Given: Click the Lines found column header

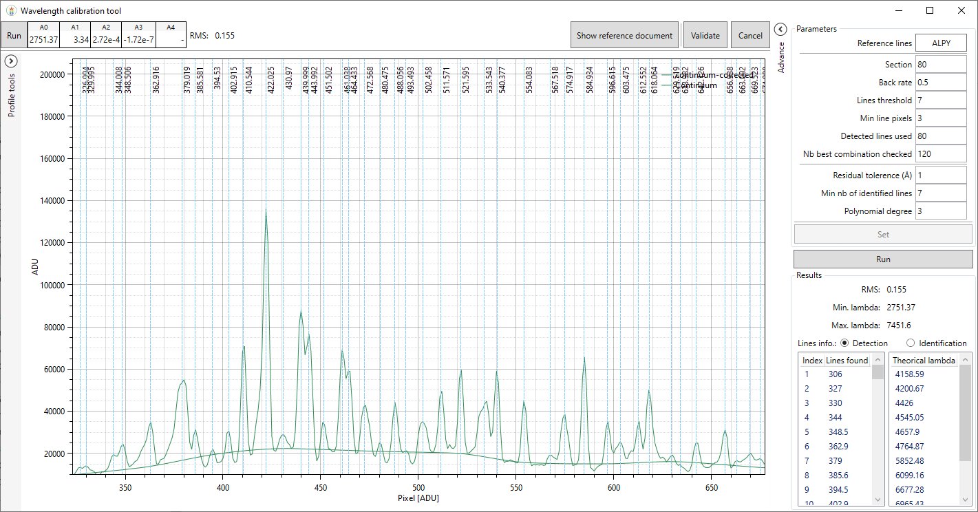Looking at the screenshot, I should 847,361.
